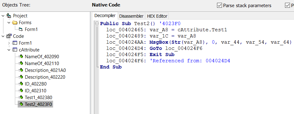Expand the Form1 node under Code
294x114 pixels.
click(x=9, y=43)
